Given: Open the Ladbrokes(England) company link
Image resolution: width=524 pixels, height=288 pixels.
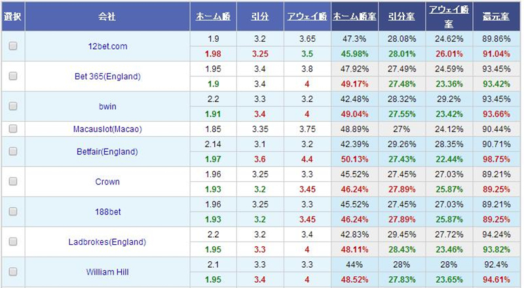Looking at the screenshot, I should coord(107,242).
